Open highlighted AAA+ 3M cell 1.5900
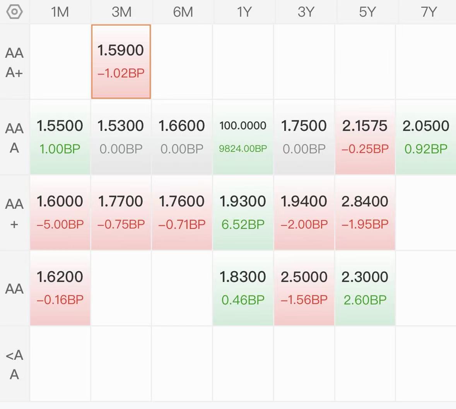Image resolution: width=456 pixels, height=409 pixels. click(121, 61)
